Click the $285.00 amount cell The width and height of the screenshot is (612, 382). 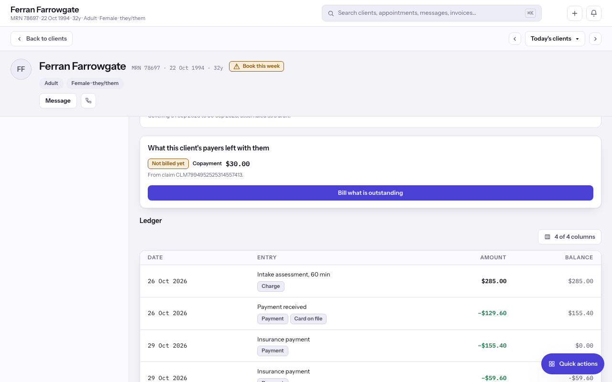pyautogui.click(x=494, y=281)
